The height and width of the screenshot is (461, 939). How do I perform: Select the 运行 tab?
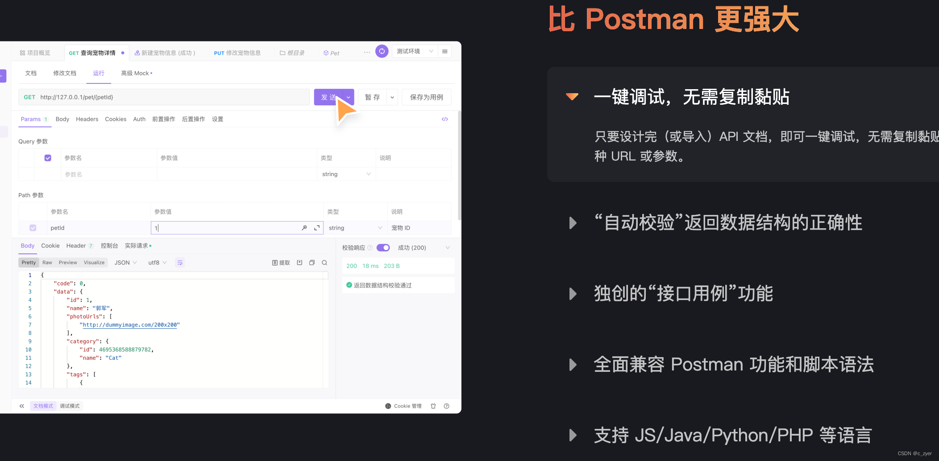click(99, 73)
